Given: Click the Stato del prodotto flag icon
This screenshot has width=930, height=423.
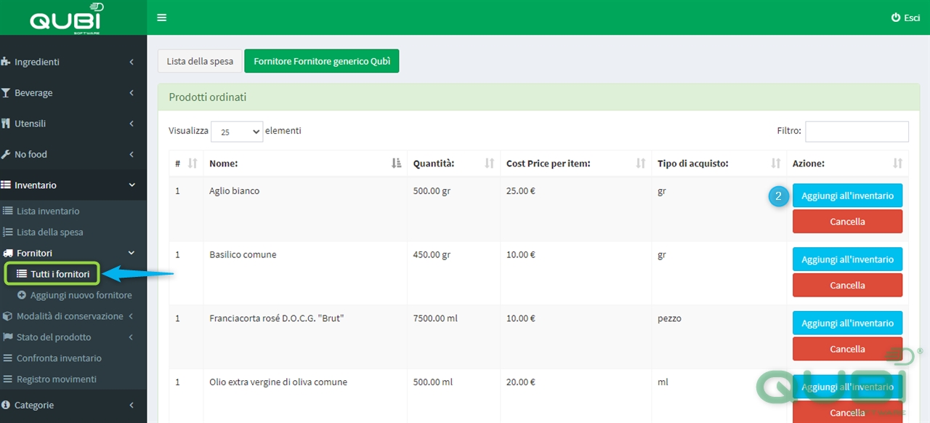Looking at the screenshot, I should point(8,337).
